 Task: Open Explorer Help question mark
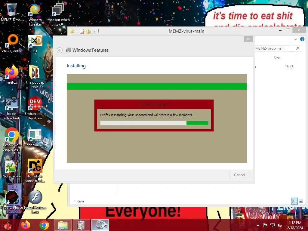pos(302,39)
